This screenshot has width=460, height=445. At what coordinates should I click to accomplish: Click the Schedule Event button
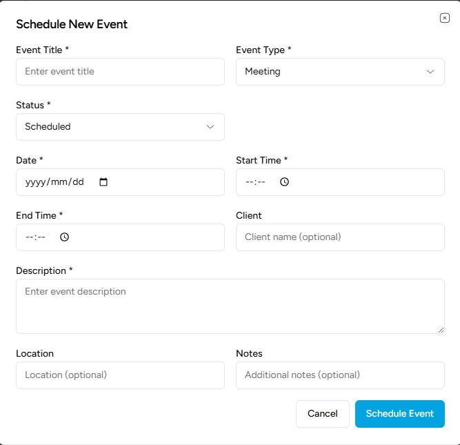[399, 414]
